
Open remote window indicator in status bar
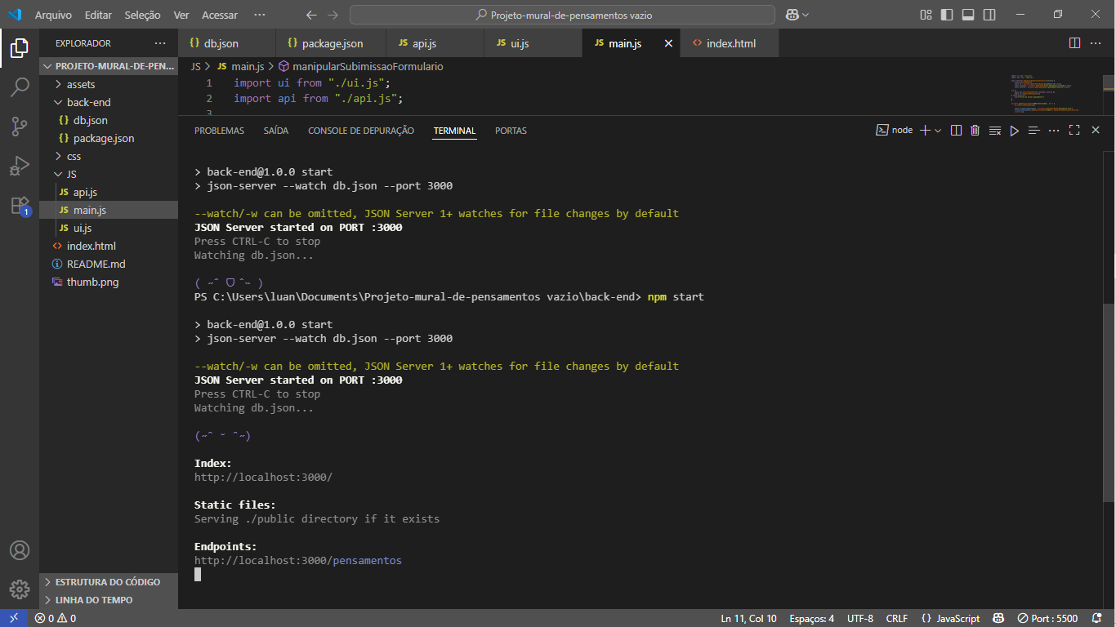[x=14, y=618]
